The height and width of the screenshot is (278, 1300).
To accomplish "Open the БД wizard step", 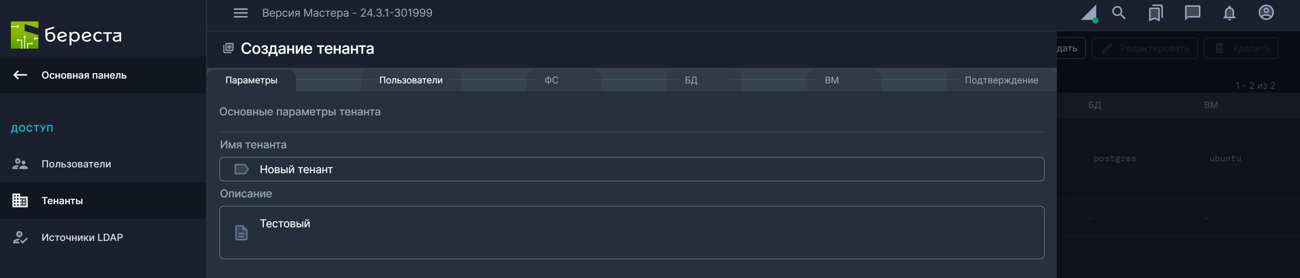I will coord(691,80).
